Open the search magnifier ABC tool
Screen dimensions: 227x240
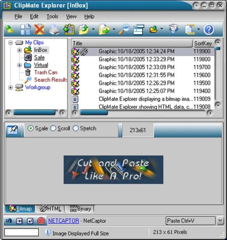pos(124,29)
